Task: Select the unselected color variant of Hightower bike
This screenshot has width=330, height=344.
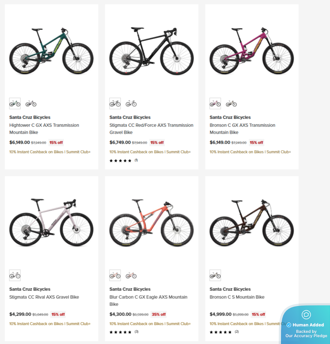Action: (x=31, y=104)
